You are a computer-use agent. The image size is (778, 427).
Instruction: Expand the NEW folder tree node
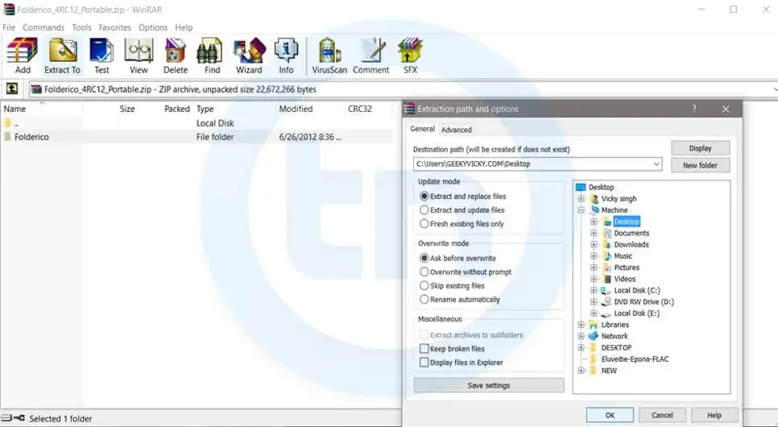pos(581,371)
